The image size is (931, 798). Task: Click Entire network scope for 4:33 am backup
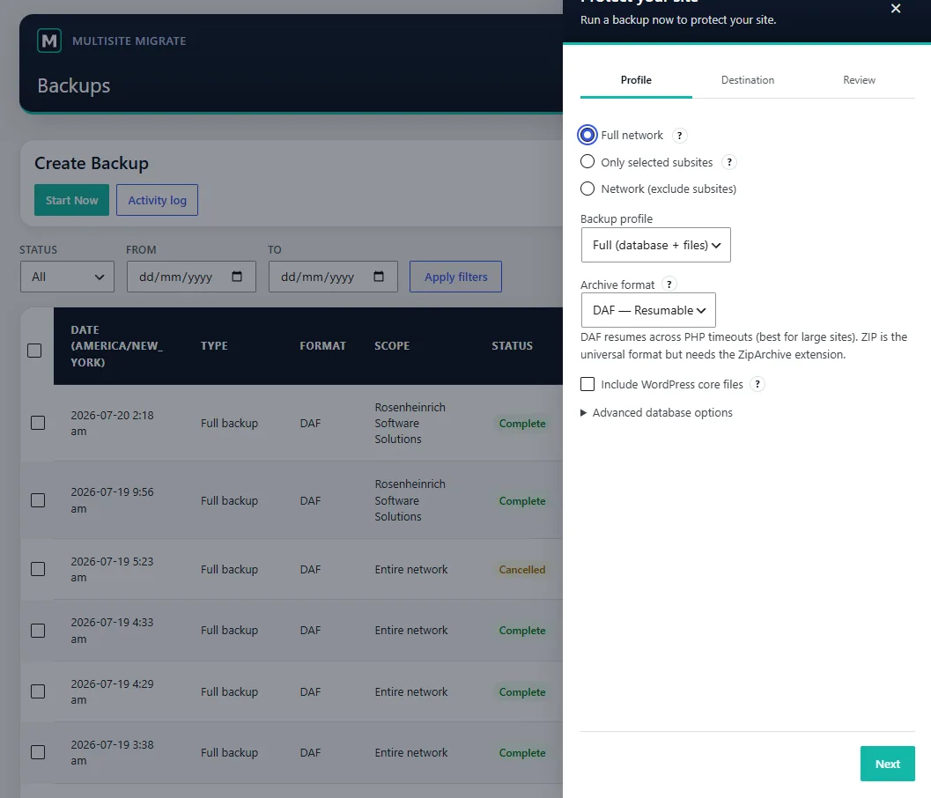point(410,630)
